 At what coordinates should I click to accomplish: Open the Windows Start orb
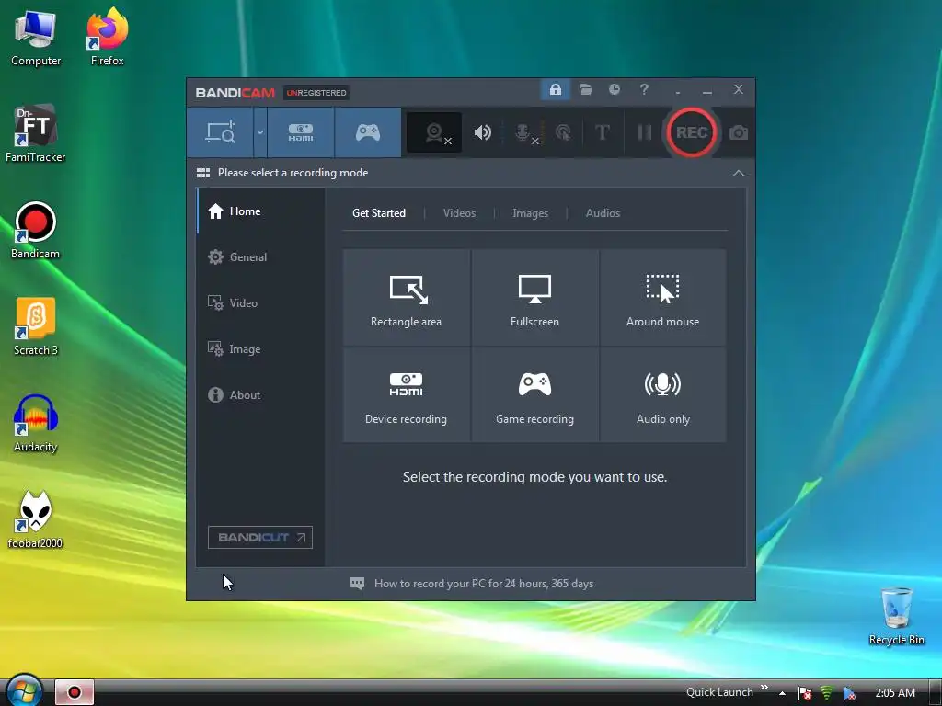24,690
